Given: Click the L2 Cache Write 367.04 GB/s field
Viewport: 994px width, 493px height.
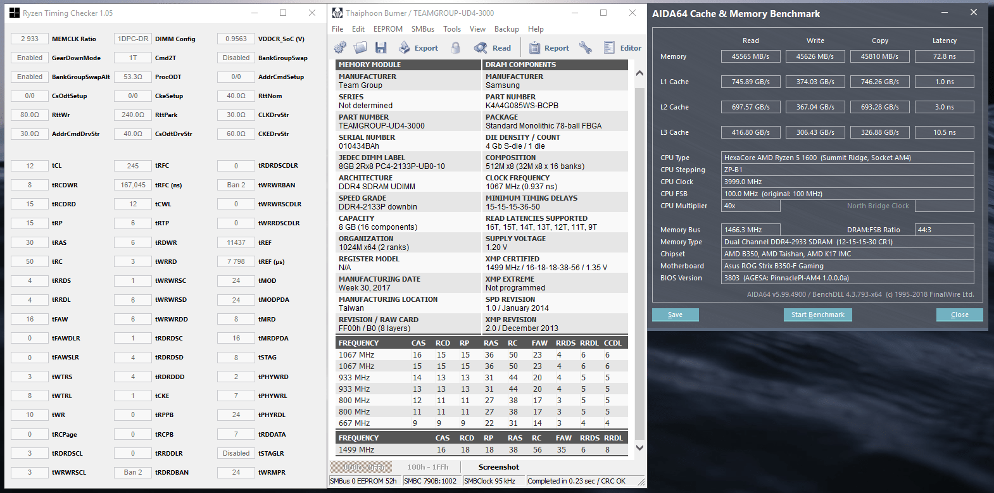Looking at the screenshot, I should click(x=815, y=107).
